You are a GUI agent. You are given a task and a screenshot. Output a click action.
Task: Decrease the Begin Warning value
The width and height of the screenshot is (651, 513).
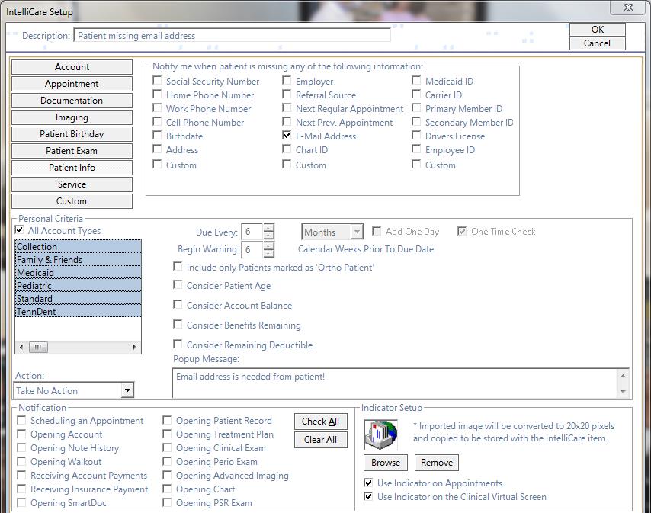(268, 253)
